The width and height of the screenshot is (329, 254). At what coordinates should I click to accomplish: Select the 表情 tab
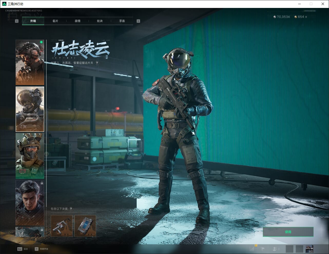[x=78, y=21]
